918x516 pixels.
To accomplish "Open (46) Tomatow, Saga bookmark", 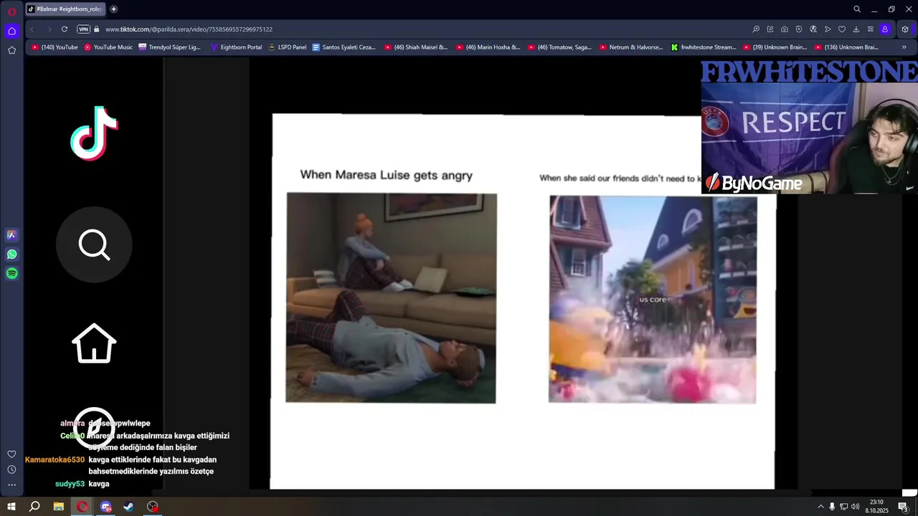I will (559, 47).
